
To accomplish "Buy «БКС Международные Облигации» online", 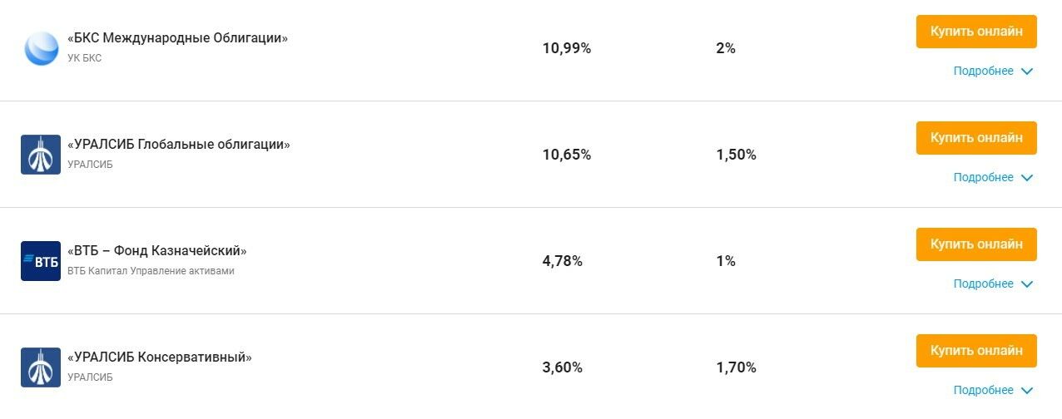I will (976, 32).
